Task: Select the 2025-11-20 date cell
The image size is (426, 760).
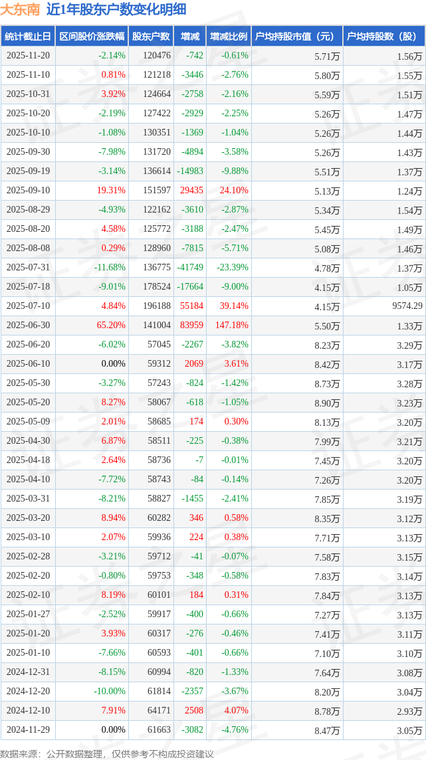Action: coord(27,56)
